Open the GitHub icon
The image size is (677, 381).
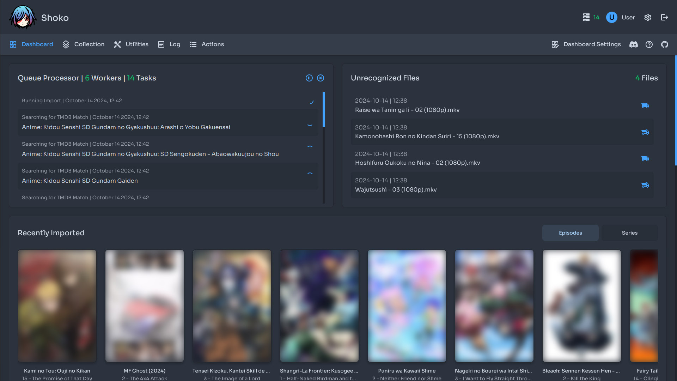(665, 44)
